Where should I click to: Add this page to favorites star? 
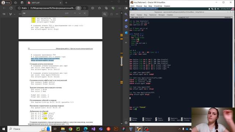point(84,8)
